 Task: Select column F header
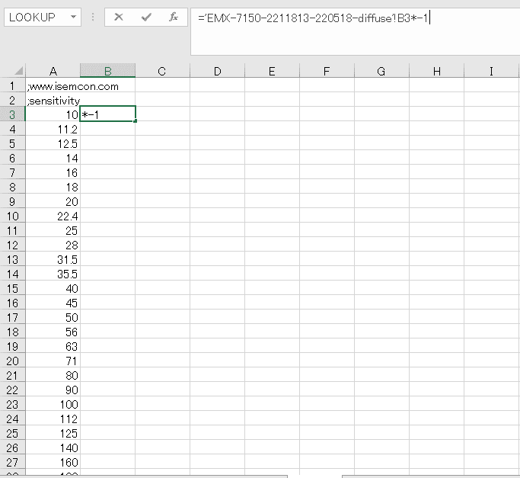(x=327, y=71)
